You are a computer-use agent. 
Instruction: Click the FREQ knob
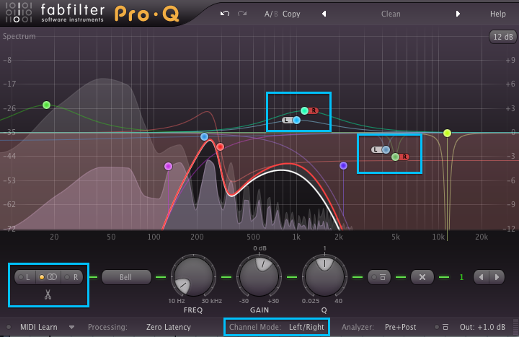(193, 276)
